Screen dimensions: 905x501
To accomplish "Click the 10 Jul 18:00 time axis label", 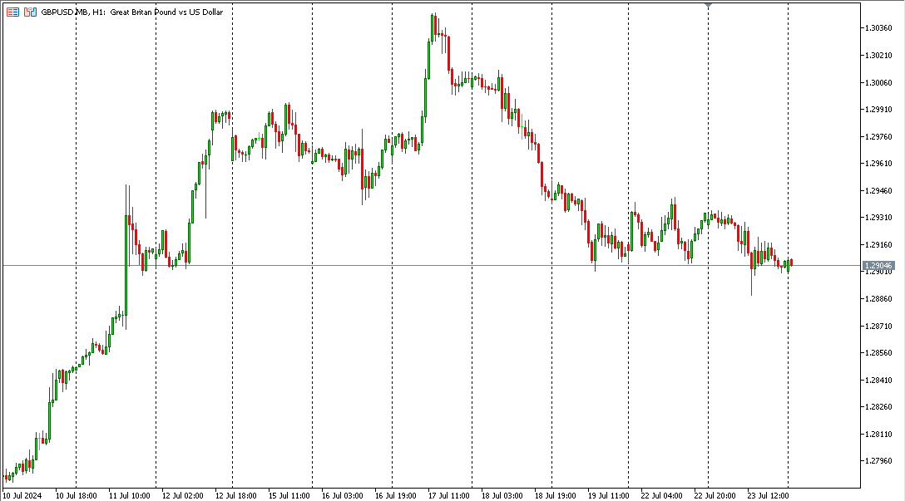I will click(x=77, y=496).
